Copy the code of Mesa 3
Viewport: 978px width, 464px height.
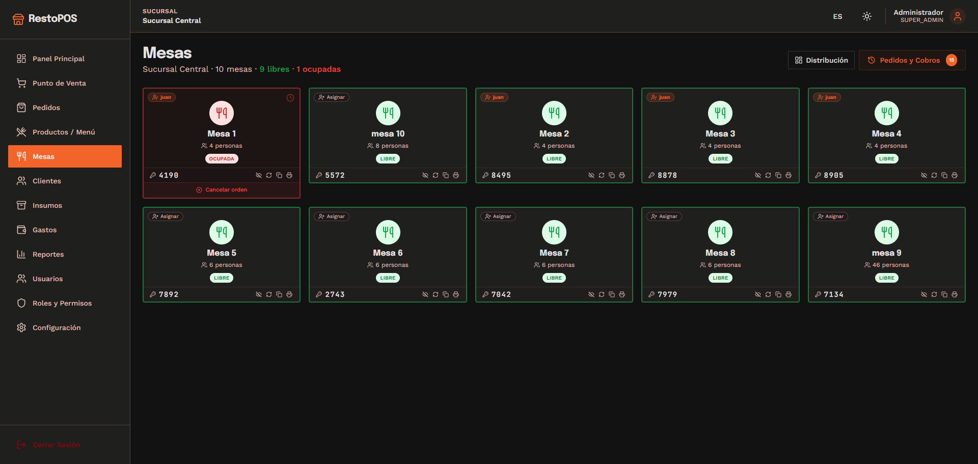[x=778, y=175]
